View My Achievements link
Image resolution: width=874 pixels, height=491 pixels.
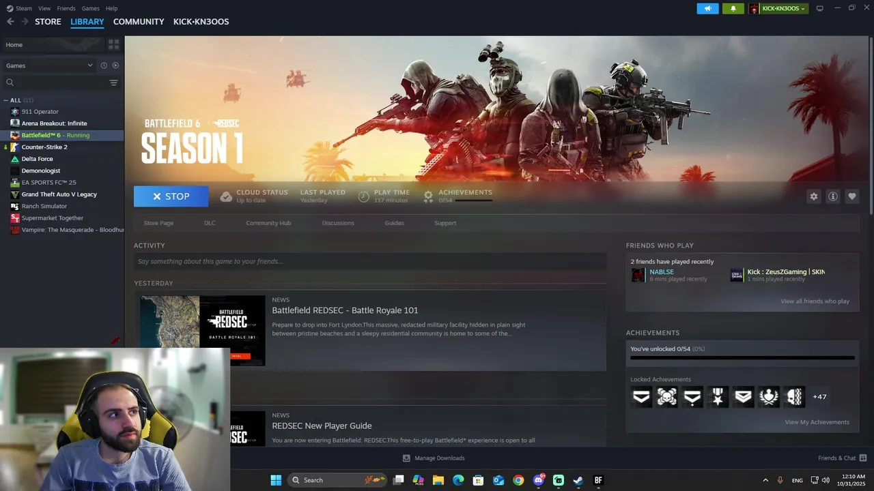[817, 422]
